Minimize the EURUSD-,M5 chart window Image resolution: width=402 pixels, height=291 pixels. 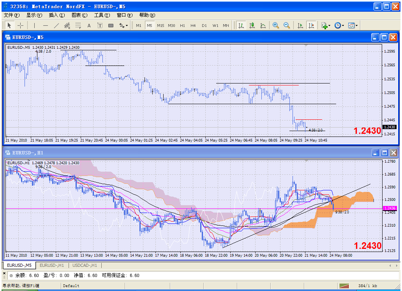coord(375,37)
